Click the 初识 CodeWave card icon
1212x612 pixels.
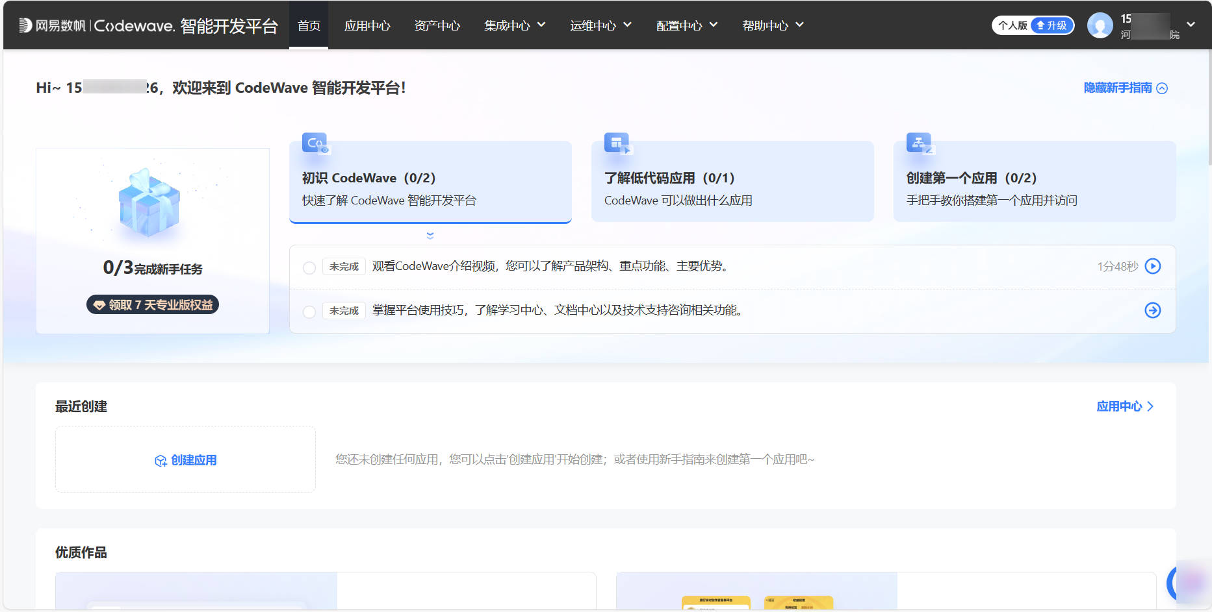point(316,143)
